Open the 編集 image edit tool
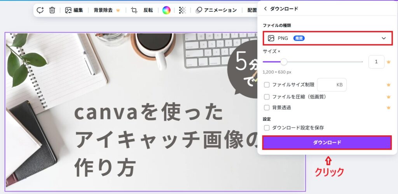398x194 pixels. (x=74, y=10)
